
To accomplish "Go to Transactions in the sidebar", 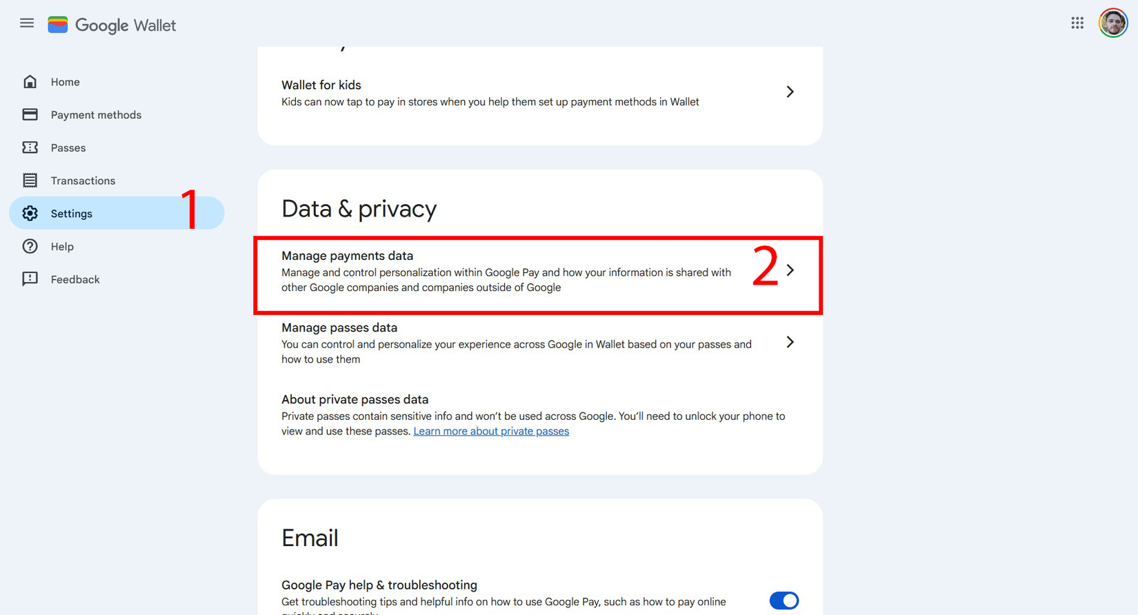I will (83, 180).
